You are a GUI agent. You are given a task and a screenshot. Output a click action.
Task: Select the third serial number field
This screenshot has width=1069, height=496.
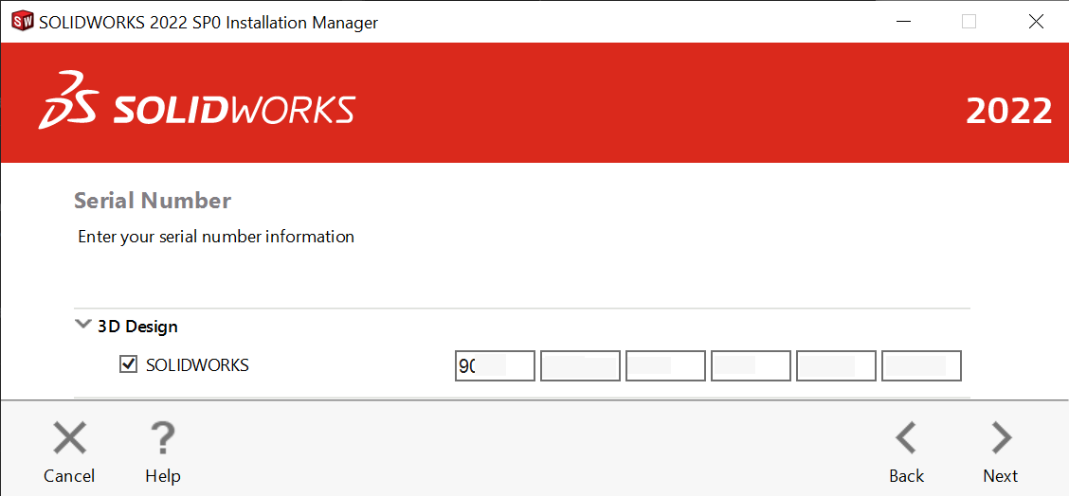pyautogui.click(x=665, y=366)
